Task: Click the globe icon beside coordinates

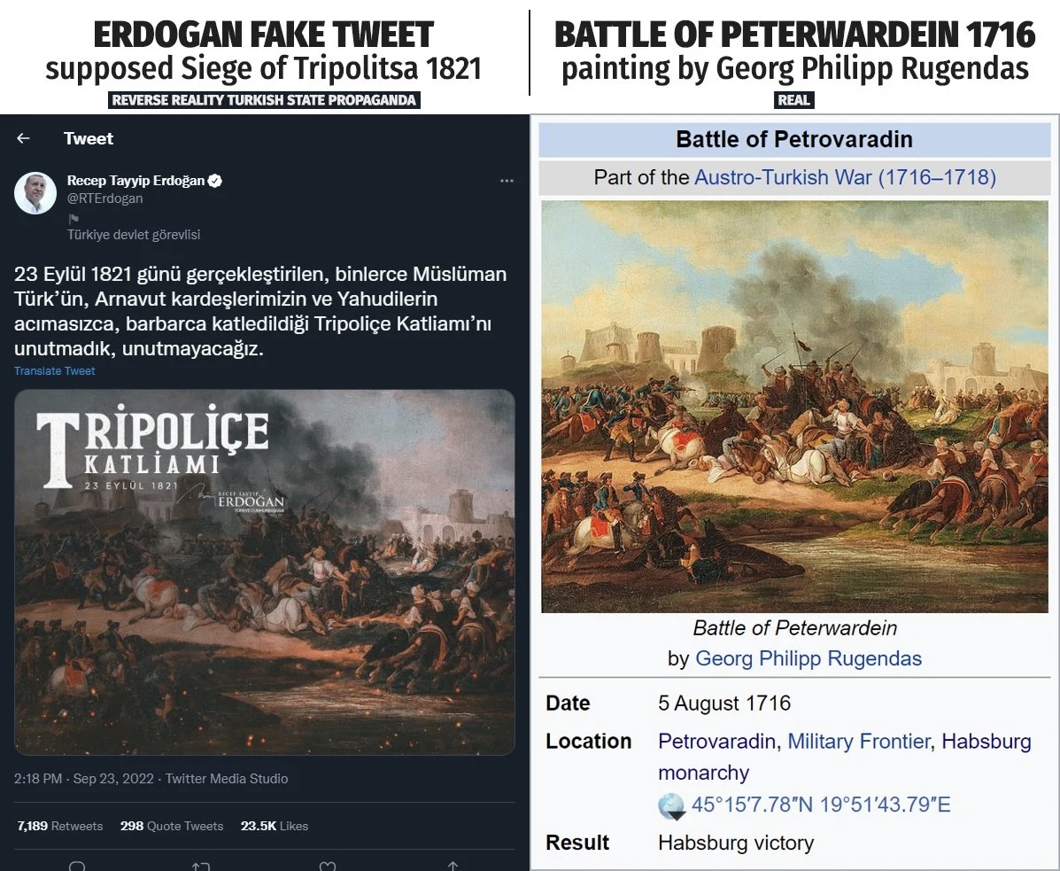Action: pos(671,805)
